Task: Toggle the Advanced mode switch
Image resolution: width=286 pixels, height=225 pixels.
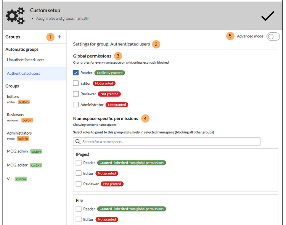Action: tap(273, 37)
